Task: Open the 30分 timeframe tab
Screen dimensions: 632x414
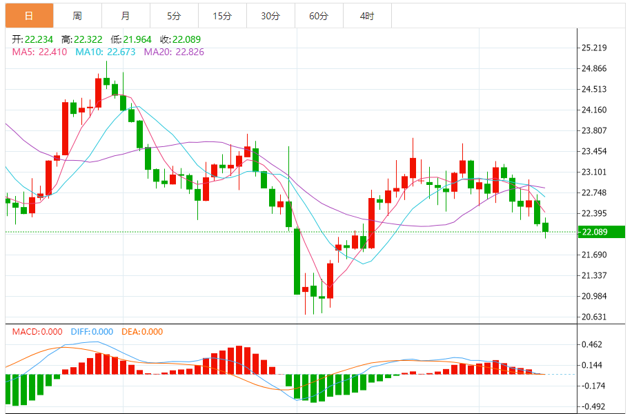Action: [271, 16]
